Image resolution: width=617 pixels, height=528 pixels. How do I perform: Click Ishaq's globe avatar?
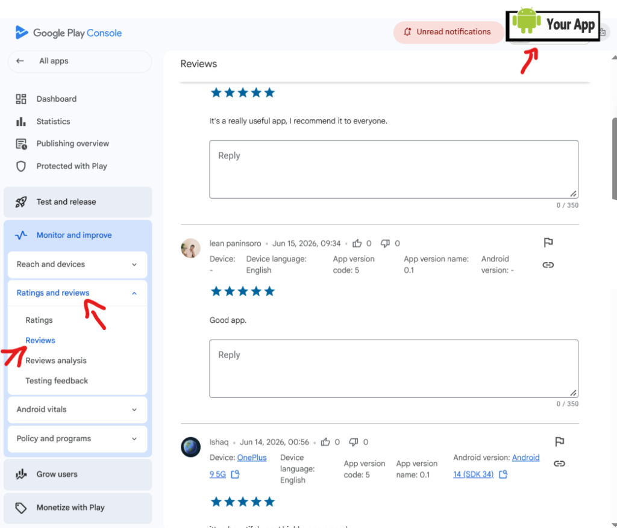tap(190, 447)
